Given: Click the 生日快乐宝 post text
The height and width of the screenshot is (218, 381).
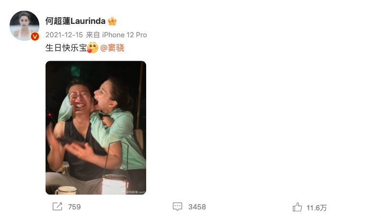Looking at the screenshot, I should point(66,48).
